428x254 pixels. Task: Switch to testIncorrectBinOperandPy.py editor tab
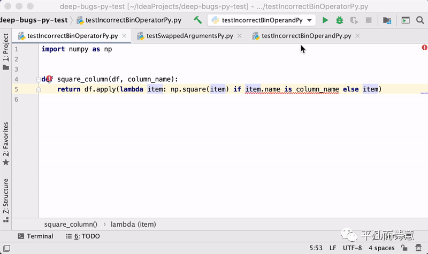point(306,36)
